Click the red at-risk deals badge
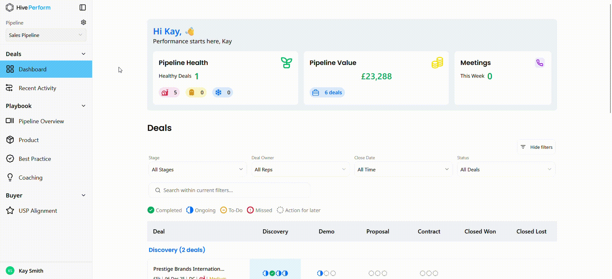612x279 pixels. (x=169, y=93)
